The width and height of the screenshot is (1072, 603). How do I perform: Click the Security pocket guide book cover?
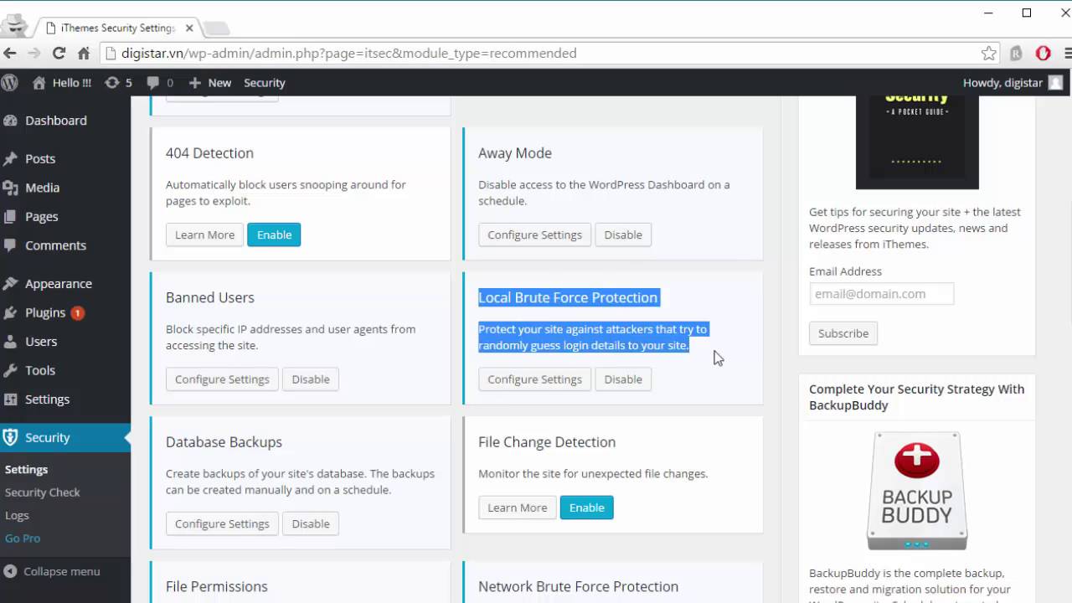[917, 142]
